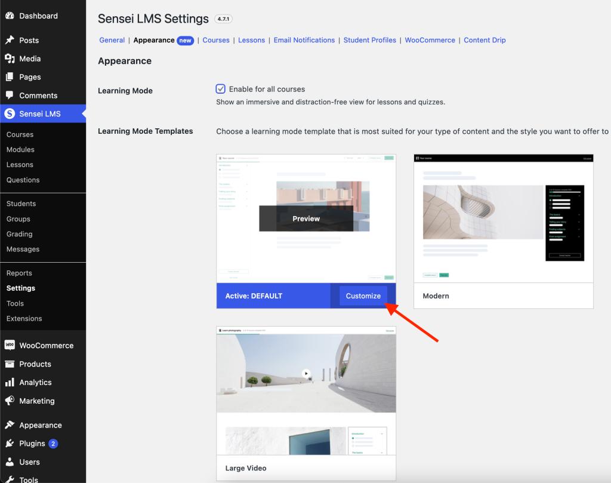Click the Sensei LMS logo icon

pos(10,113)
